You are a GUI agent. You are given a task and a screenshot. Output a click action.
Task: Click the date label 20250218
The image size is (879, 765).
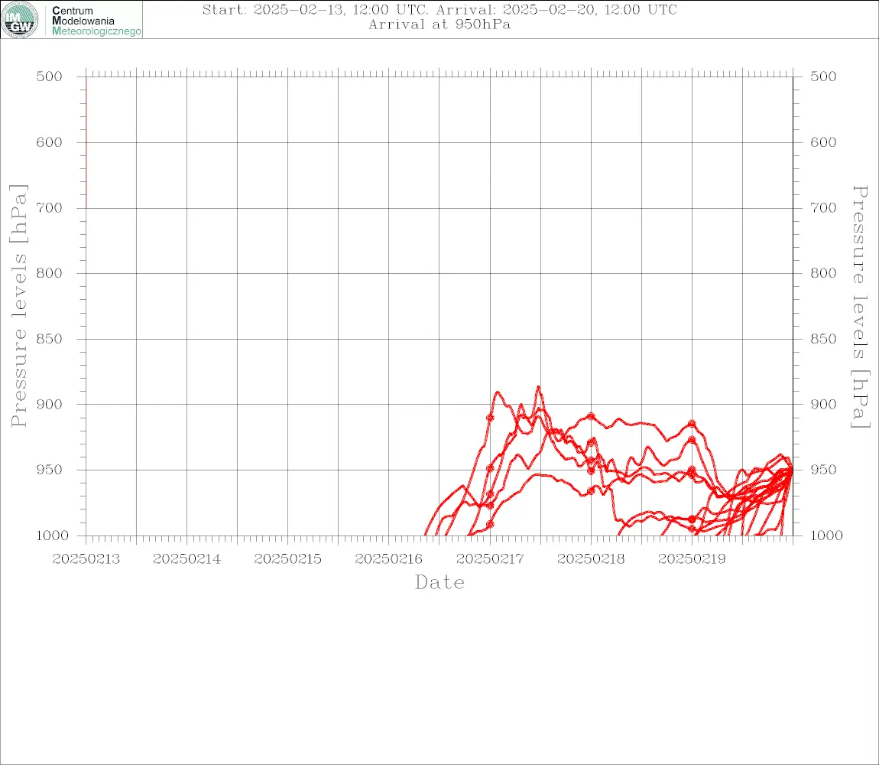(x=591, y=559)
